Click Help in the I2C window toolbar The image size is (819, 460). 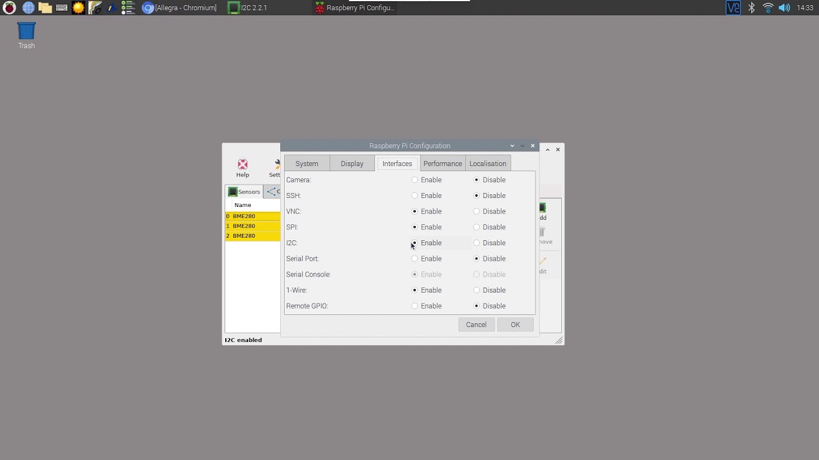pyautogui.click(x=243, y=169)
